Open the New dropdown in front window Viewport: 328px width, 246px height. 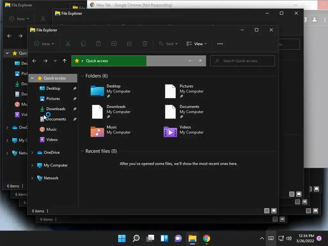44,44
